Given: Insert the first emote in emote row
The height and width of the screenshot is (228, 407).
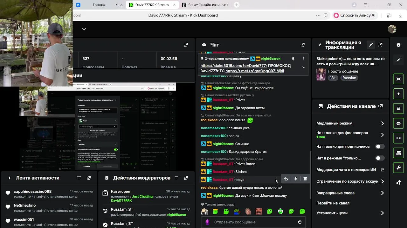Looking at the screenshot, I should 204,211.
